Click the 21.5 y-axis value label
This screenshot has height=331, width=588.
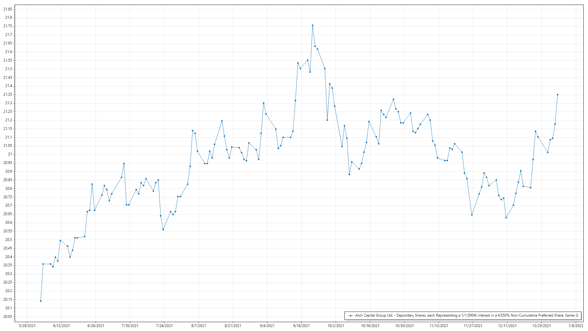9,69
